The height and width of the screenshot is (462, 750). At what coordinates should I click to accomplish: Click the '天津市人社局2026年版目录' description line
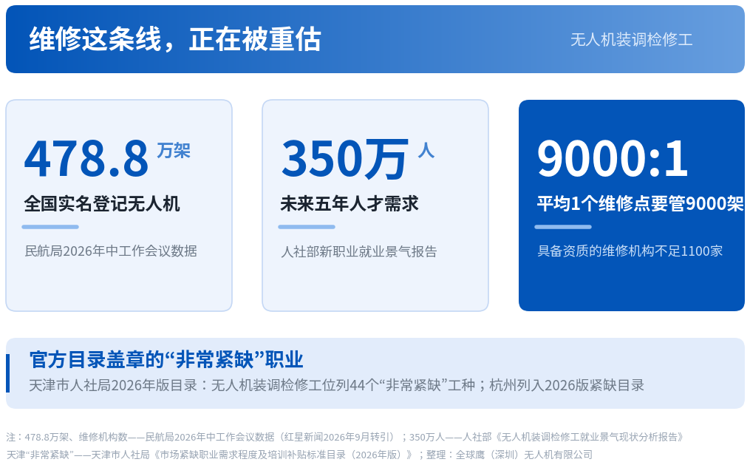[337, 385]
